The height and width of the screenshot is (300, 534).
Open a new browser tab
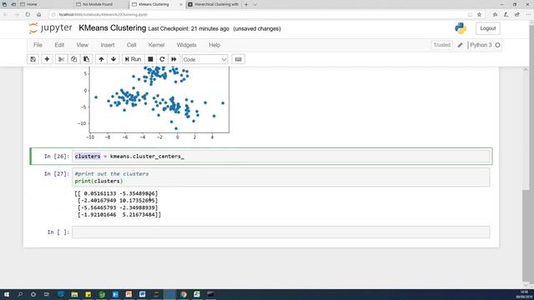pos(246,4)
